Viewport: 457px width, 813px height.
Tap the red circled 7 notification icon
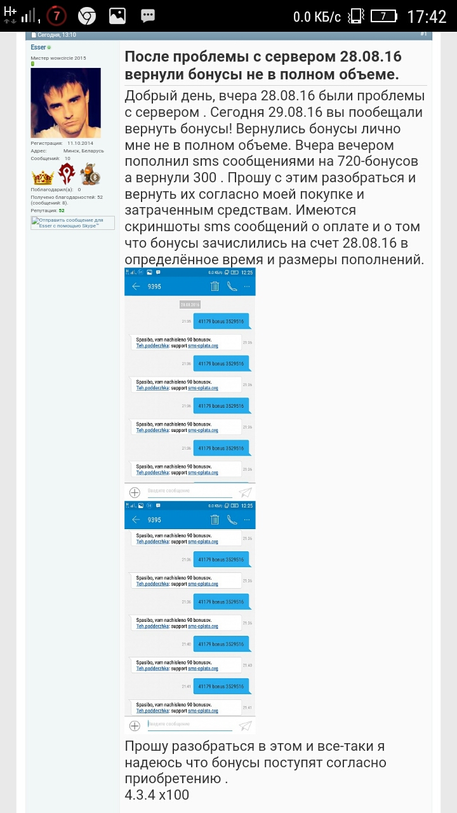(x=56, y=16)
